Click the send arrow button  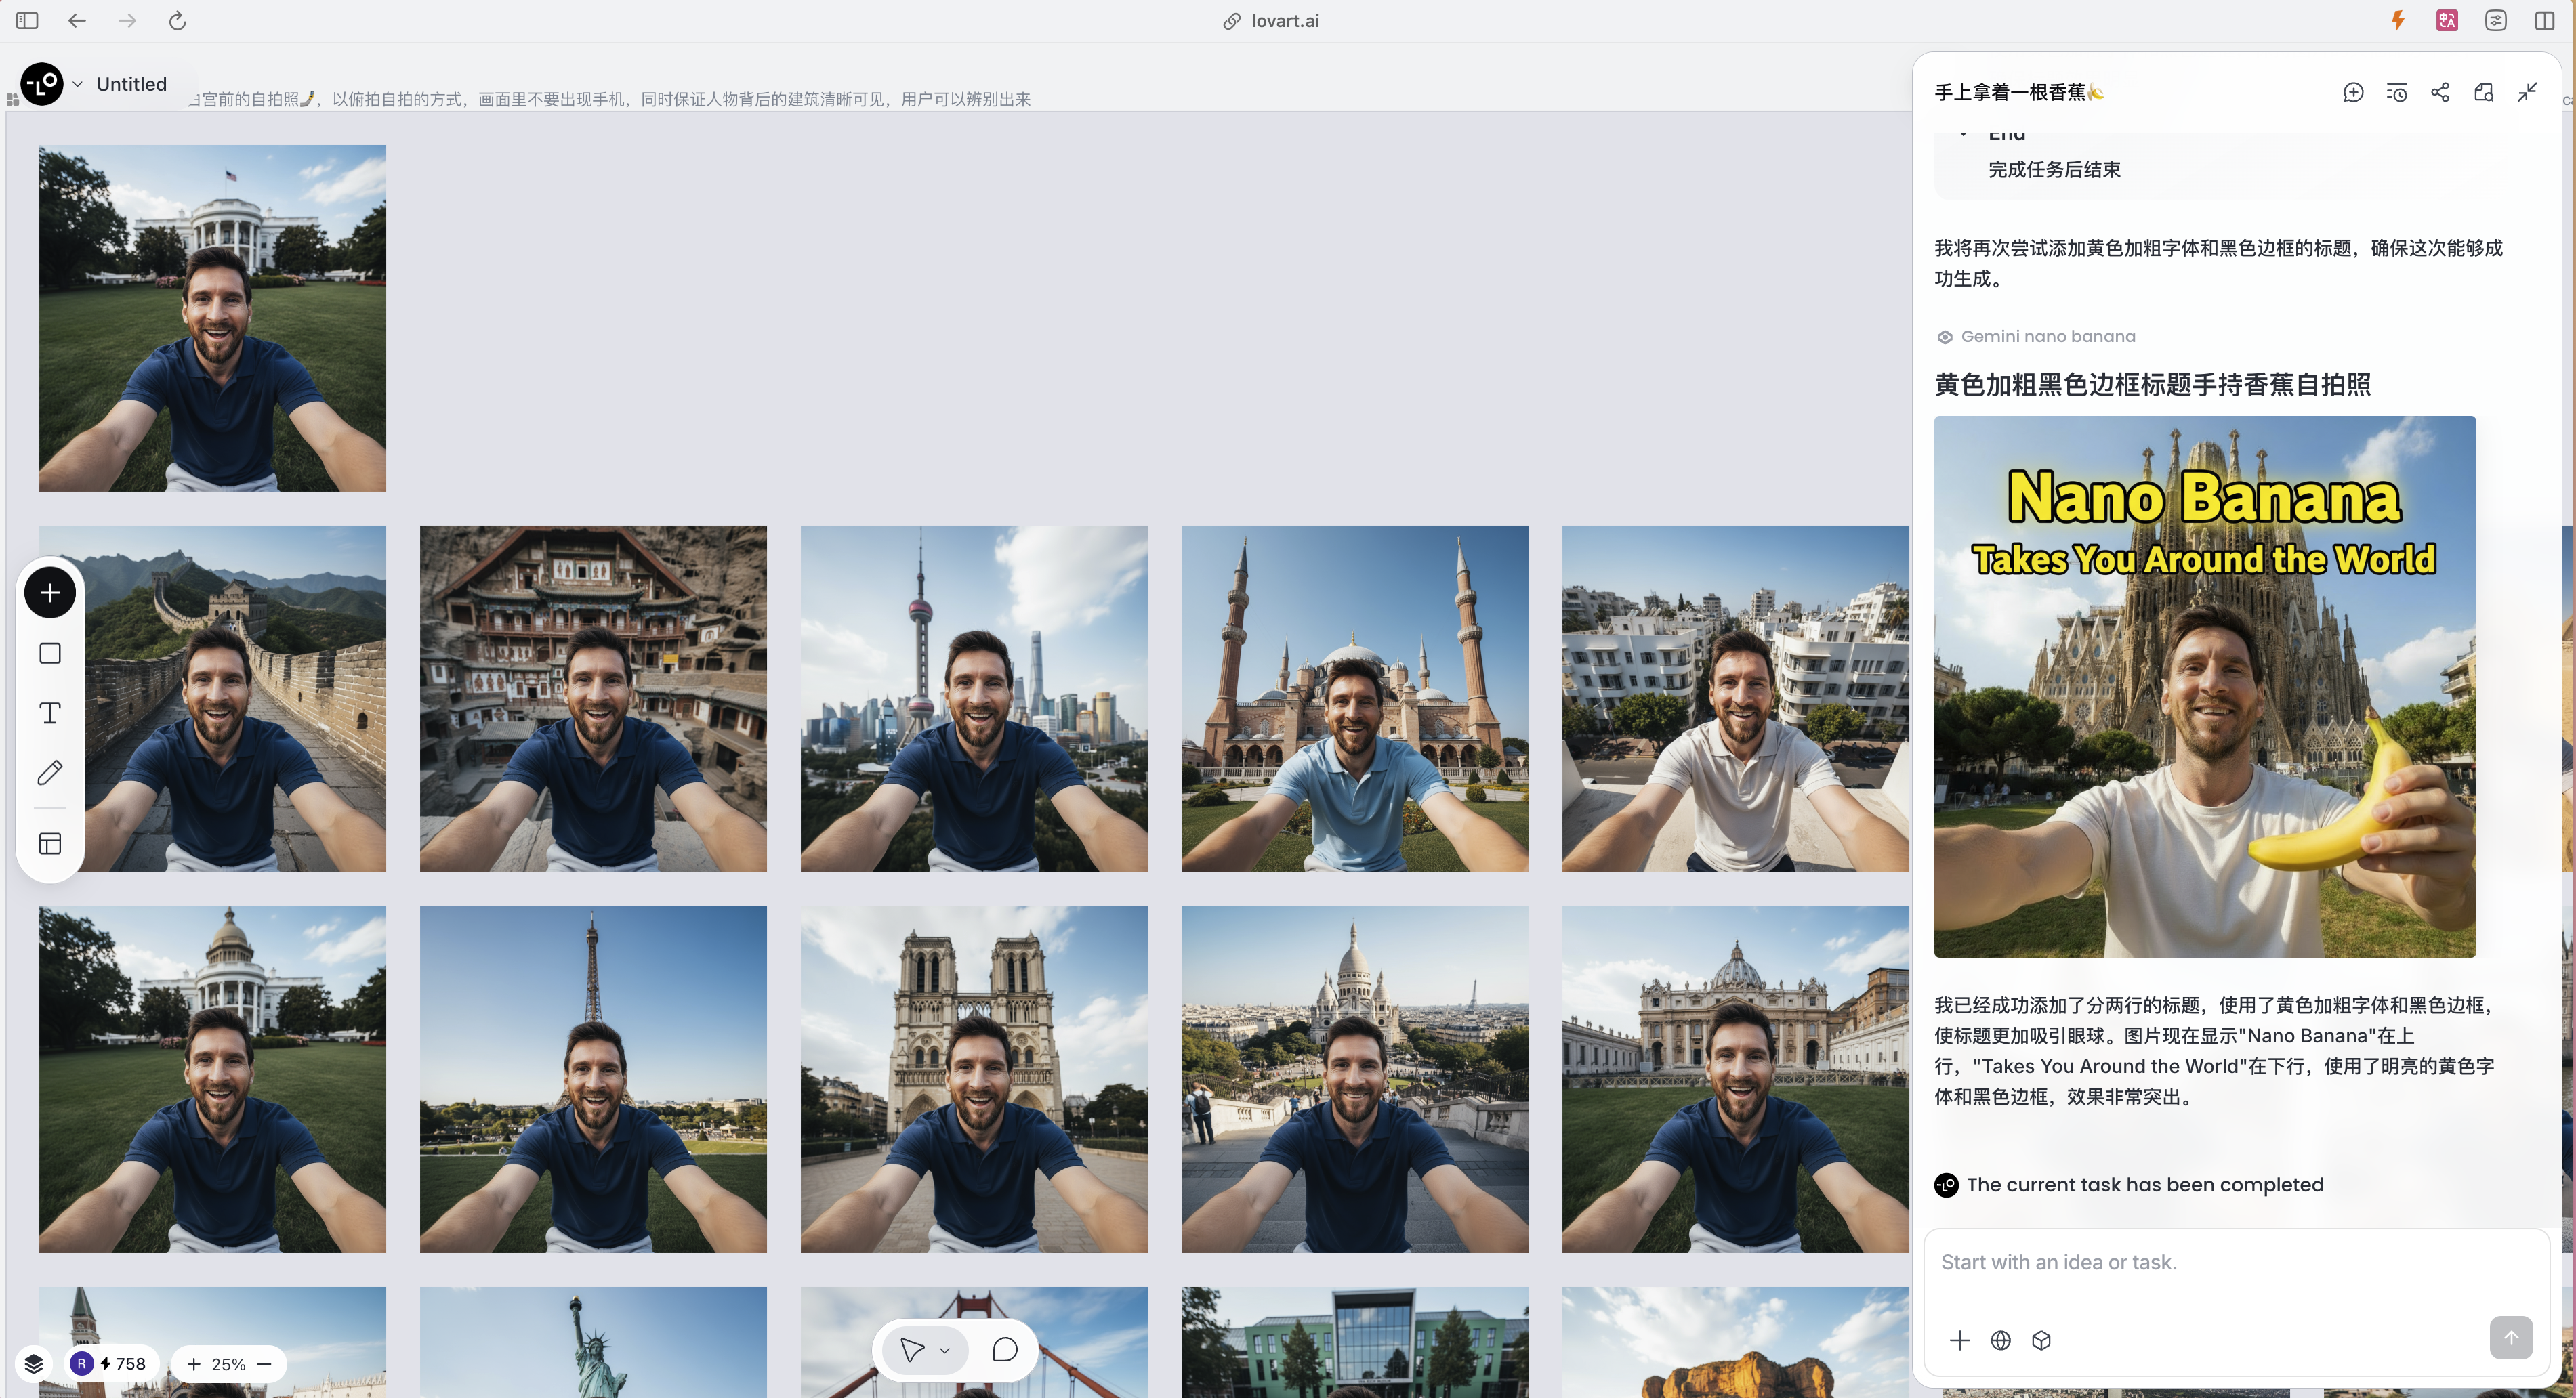[2510, 1338]
